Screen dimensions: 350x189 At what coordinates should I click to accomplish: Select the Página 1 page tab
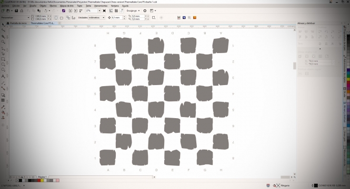tap(43, 177)
